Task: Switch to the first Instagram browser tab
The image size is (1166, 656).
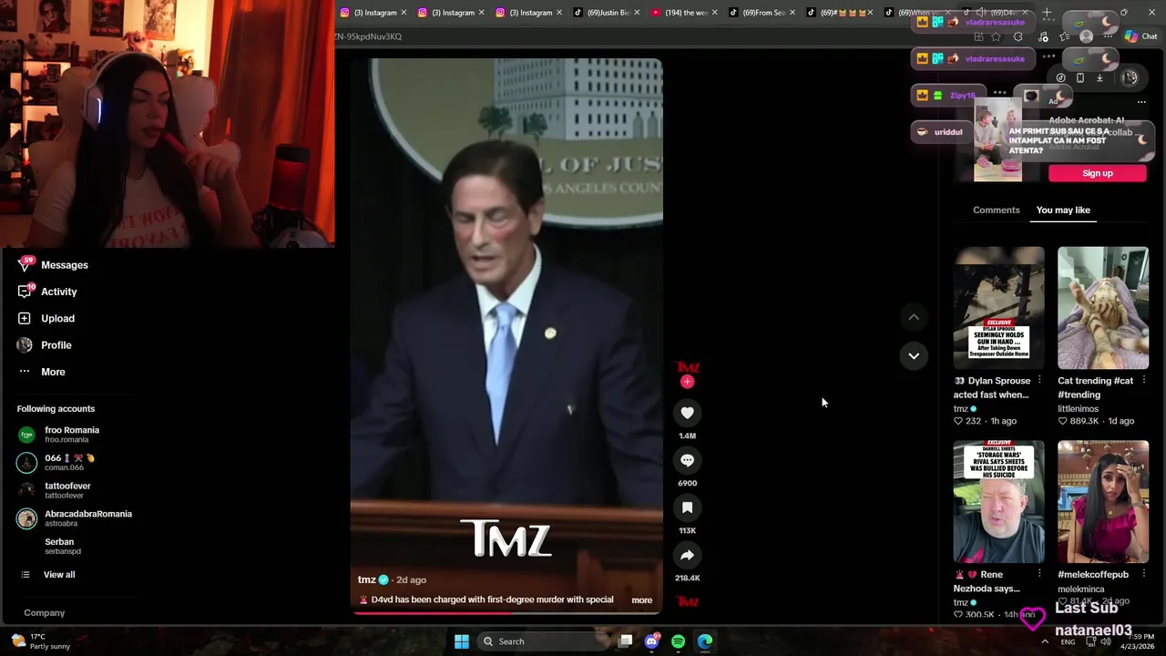Action: point(373,13)
